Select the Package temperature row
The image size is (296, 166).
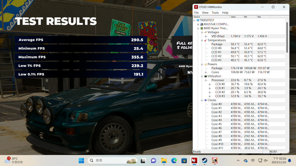point(247,44)
